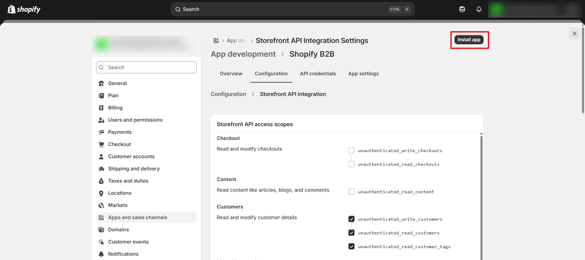
Task: Enable unauthenticated_read_checkouts scope
Action: (351, 164)
